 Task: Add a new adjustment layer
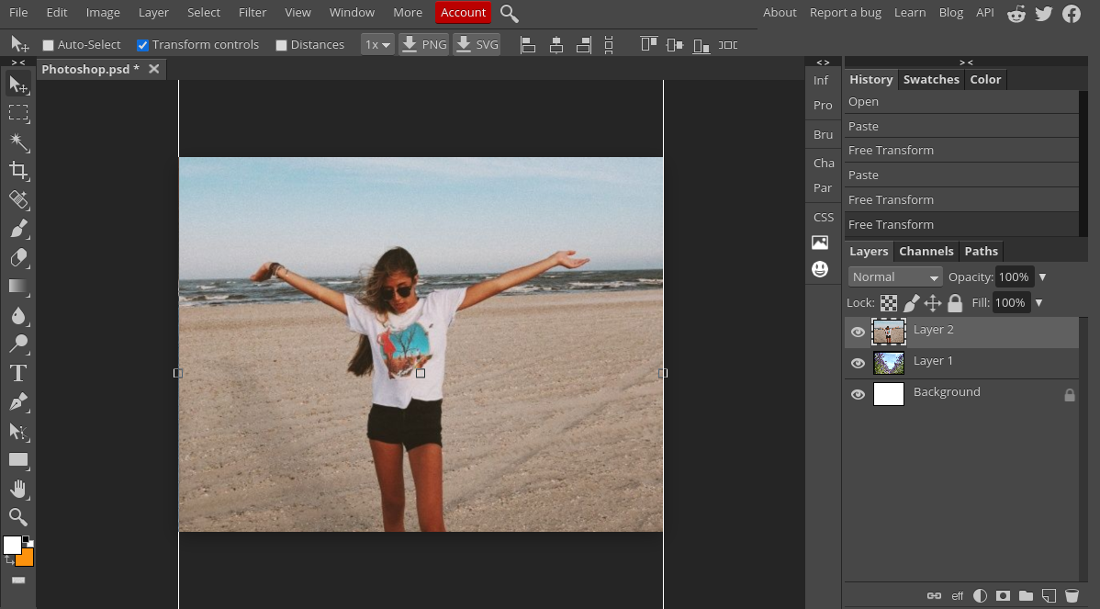tap(980, 595)
